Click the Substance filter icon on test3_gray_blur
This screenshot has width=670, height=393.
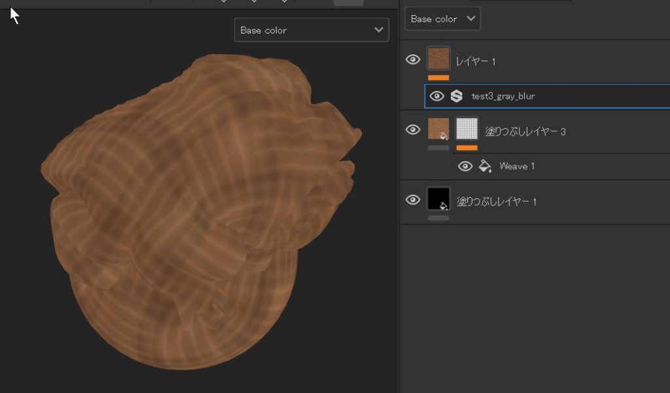point(456,96)
